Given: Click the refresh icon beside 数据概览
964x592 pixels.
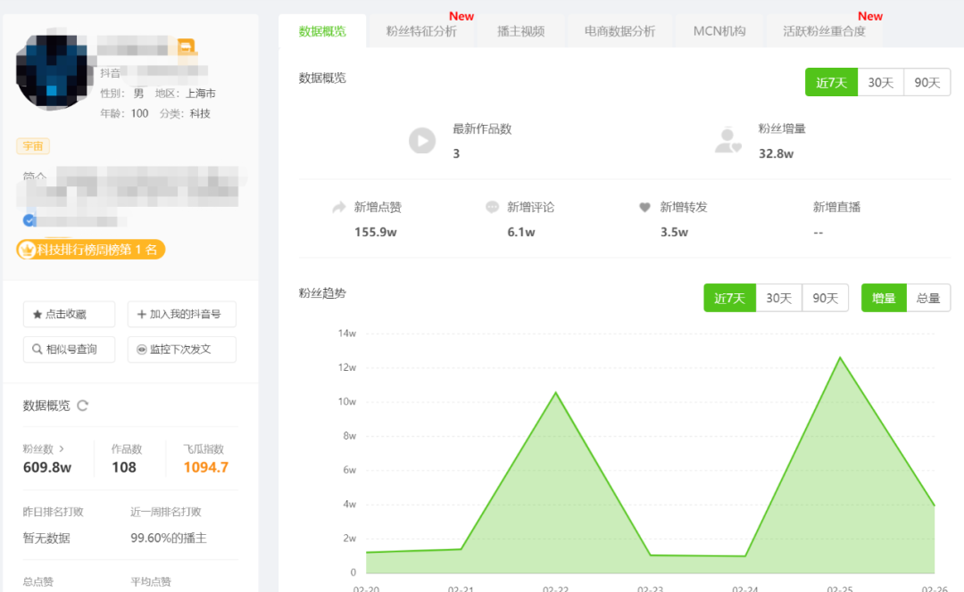Looking at the screenshot, I should [83, 405].
